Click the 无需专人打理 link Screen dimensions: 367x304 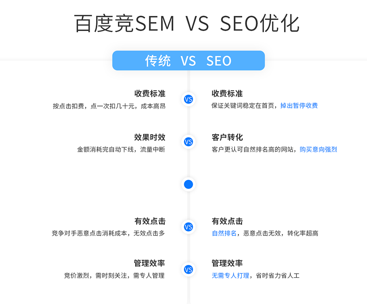[x=231, y=275]
